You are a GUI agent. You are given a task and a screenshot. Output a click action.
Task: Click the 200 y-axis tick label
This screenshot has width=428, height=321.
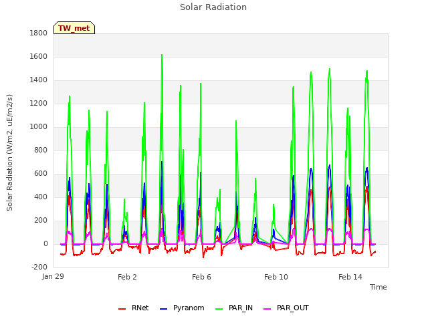(41, 220)
